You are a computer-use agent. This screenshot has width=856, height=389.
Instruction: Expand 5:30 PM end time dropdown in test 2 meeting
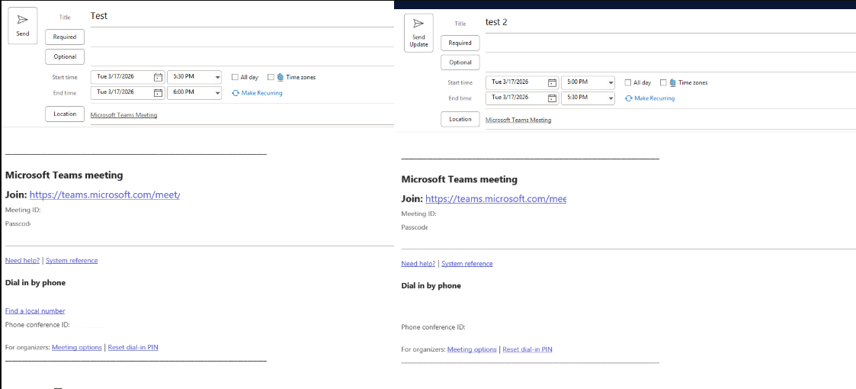[x=611, y=98]
